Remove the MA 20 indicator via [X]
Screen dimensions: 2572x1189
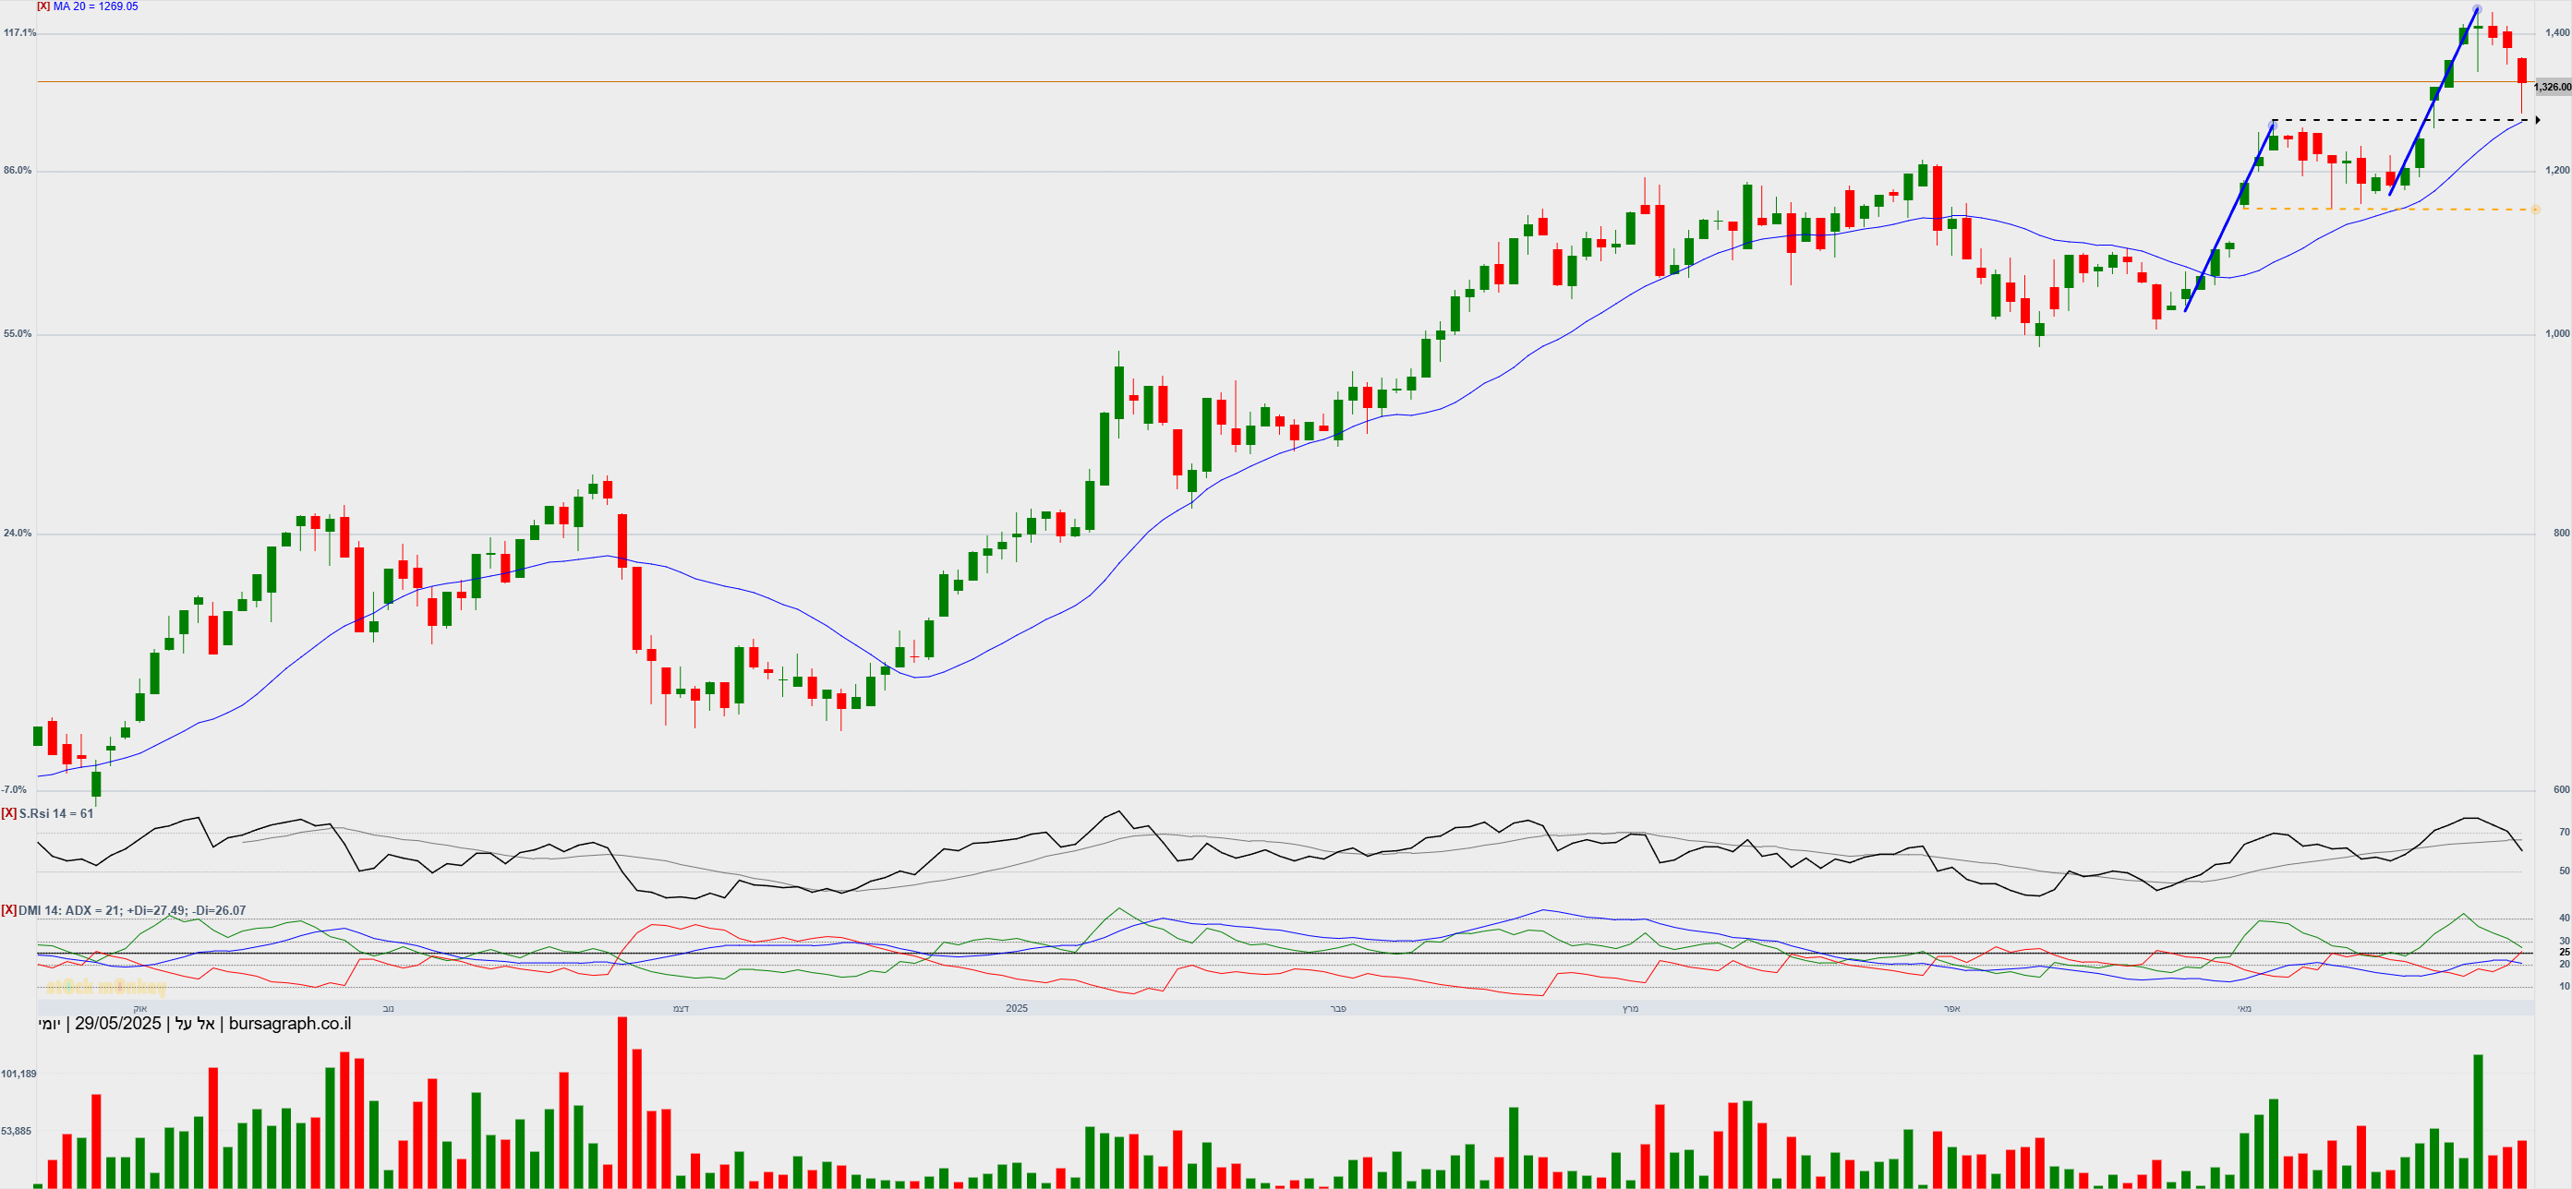point(42,6)
